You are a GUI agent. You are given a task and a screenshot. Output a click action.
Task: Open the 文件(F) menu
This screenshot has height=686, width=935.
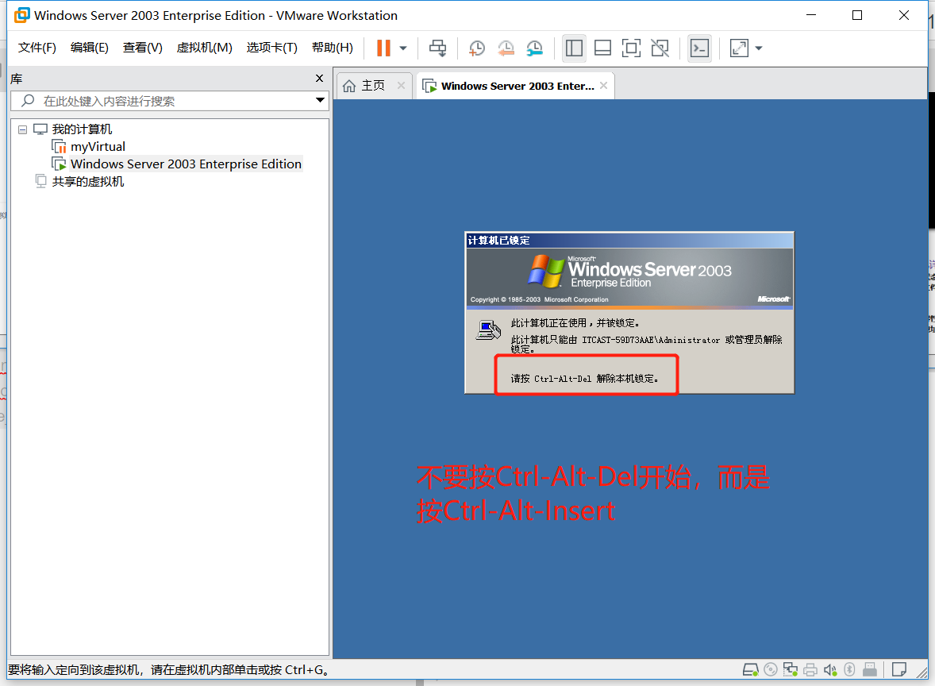pyautogui.click(x=37, y=48)
